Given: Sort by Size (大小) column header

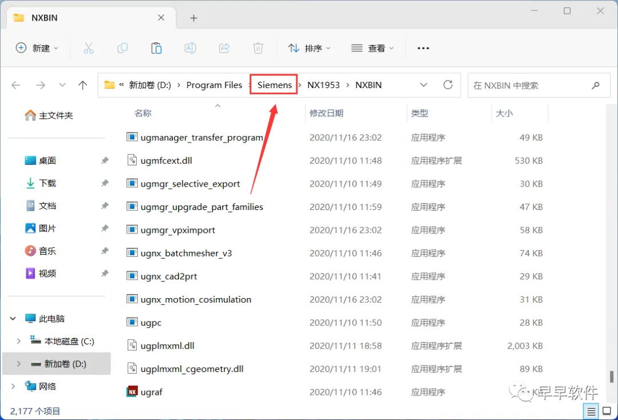Looking at the screenshot, I should click(x=504, y=113).
